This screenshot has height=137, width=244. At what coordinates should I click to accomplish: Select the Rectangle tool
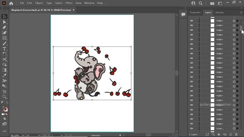pos(5,38)
